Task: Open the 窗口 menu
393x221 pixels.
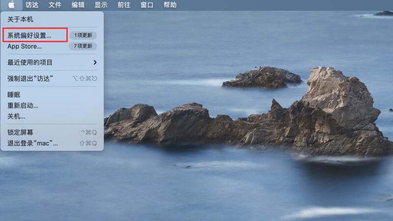Action: point(147,5)
